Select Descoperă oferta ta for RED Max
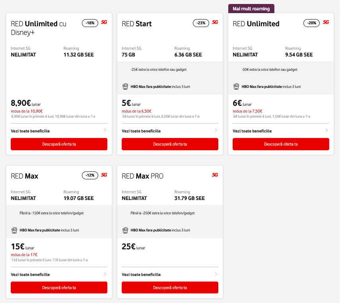This screenshot has width=340, height=303. (59, 287)
